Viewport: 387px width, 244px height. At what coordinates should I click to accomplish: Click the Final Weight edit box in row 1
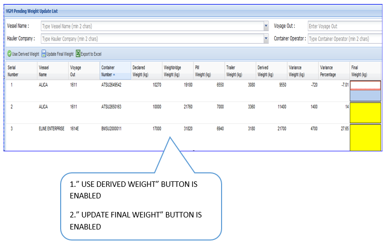point(365,85)
